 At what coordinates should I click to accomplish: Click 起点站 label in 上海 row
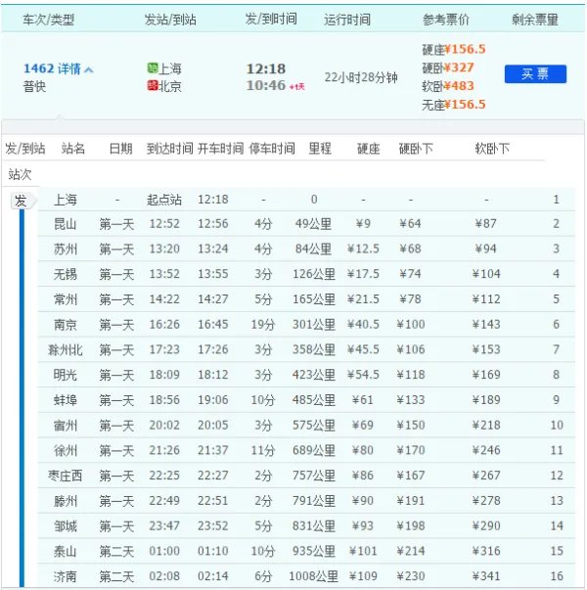click(164, 200)
